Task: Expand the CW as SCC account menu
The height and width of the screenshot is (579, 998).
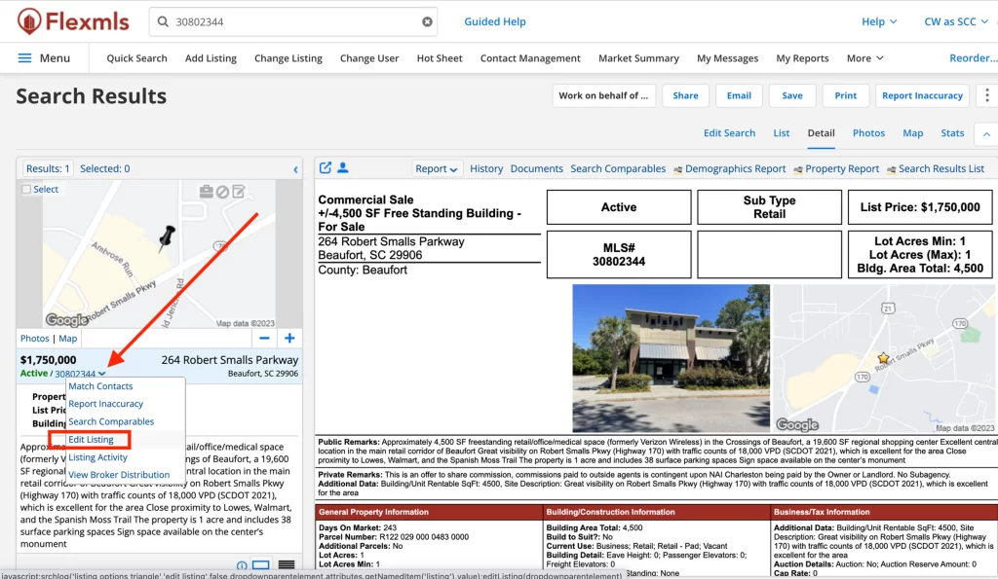Action: pos(956,21)
